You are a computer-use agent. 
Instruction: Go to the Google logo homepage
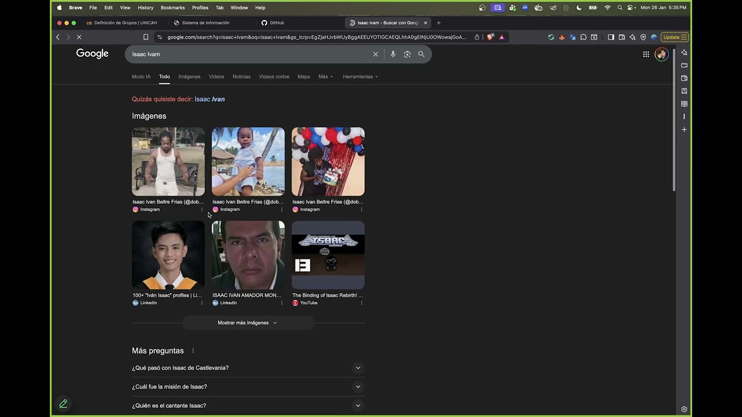[92, 53]
